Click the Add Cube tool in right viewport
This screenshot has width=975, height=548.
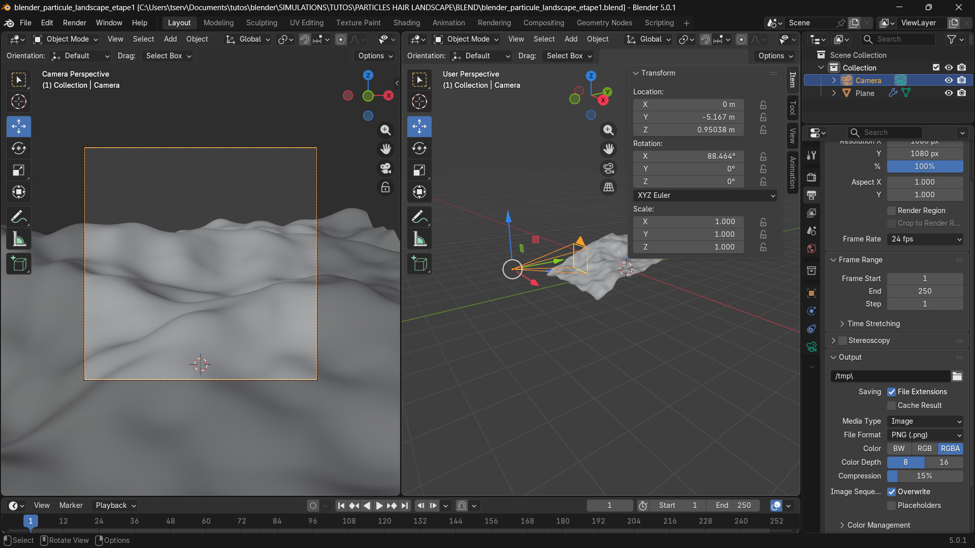point(419,264)
